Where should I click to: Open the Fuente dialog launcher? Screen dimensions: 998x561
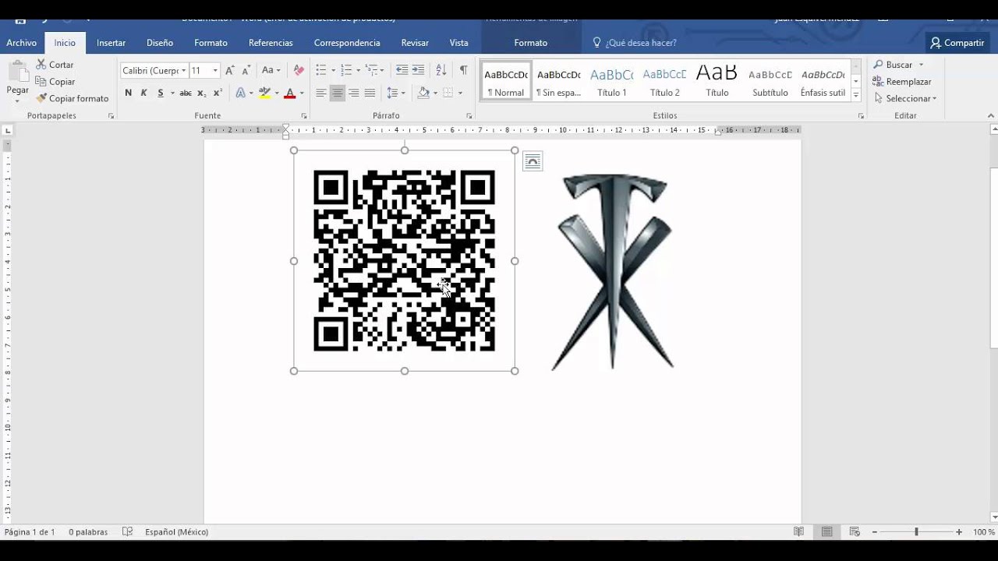pos(303,116)
